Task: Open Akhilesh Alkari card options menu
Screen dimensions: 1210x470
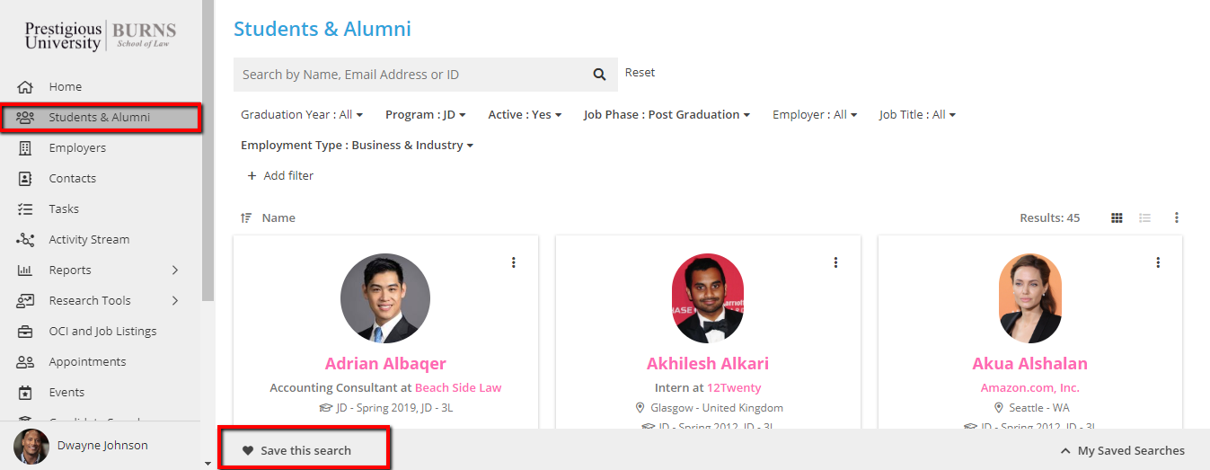Action: [835, 262]
